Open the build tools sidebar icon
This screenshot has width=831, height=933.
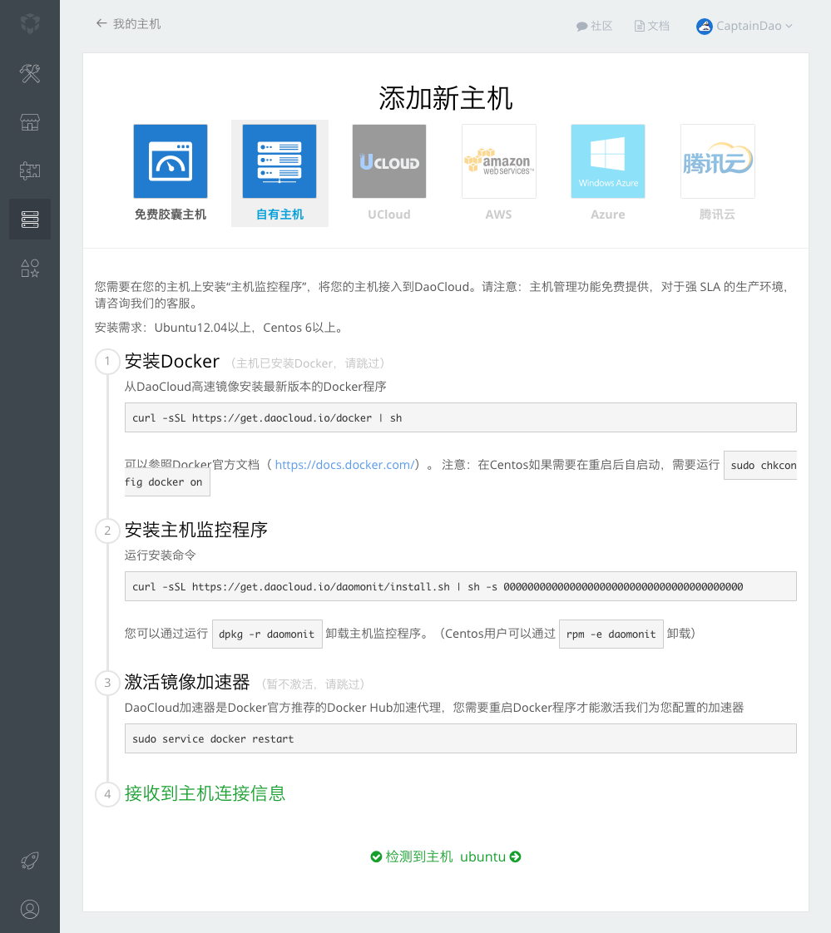(30, 73)
